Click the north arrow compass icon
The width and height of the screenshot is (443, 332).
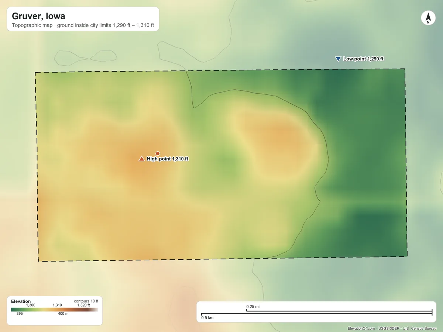428,18
